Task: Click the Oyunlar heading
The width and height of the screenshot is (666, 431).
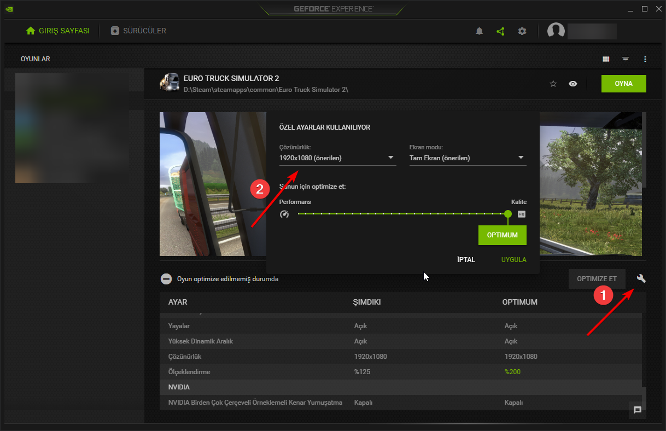Action: [x=36, y=59]
